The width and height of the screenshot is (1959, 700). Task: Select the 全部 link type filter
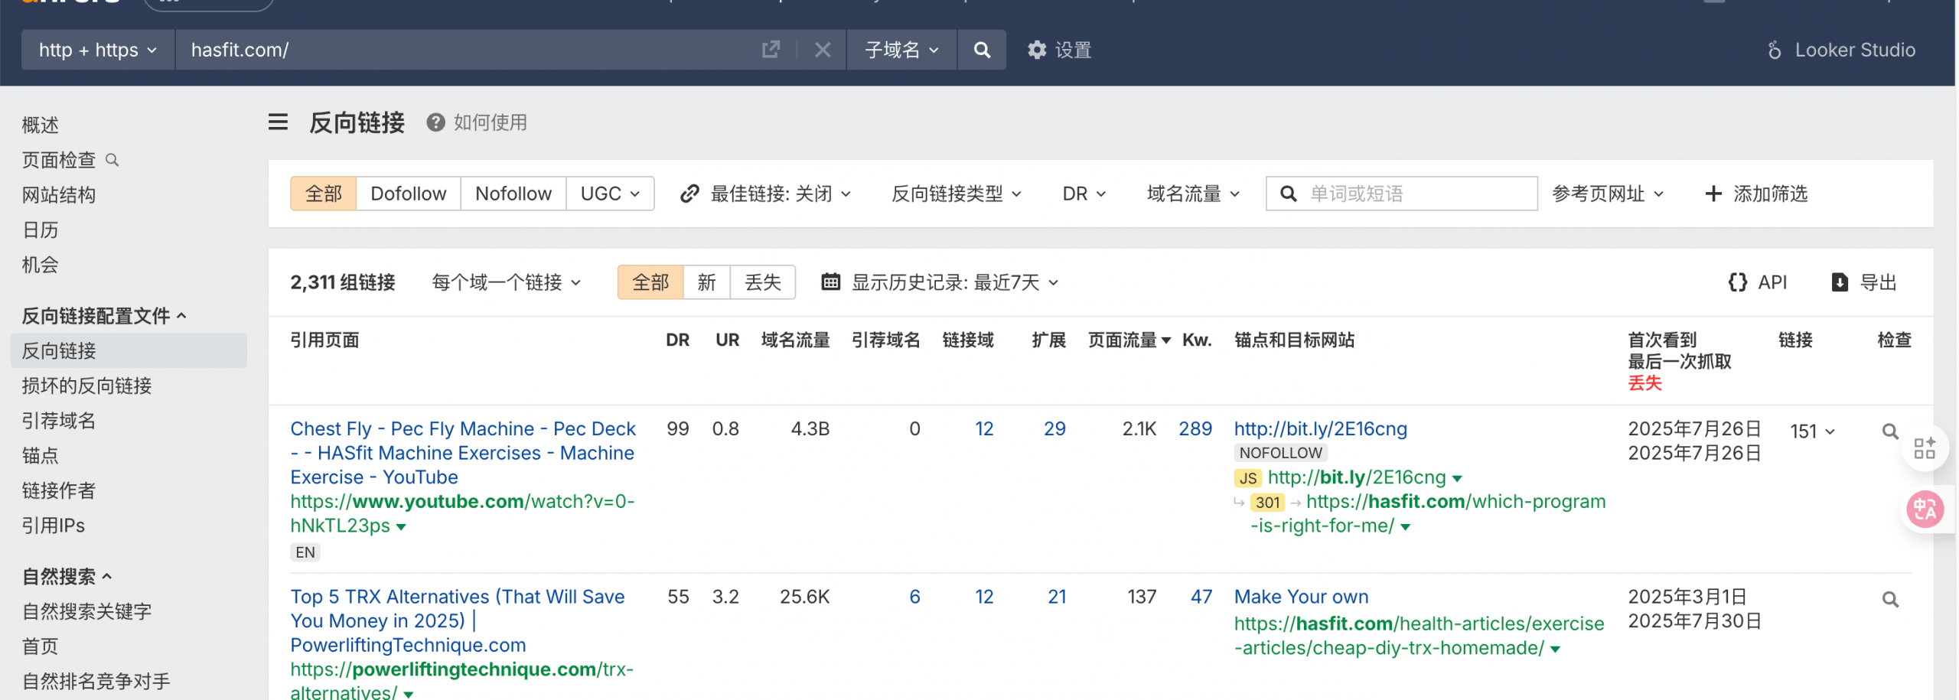coord(324,194)
